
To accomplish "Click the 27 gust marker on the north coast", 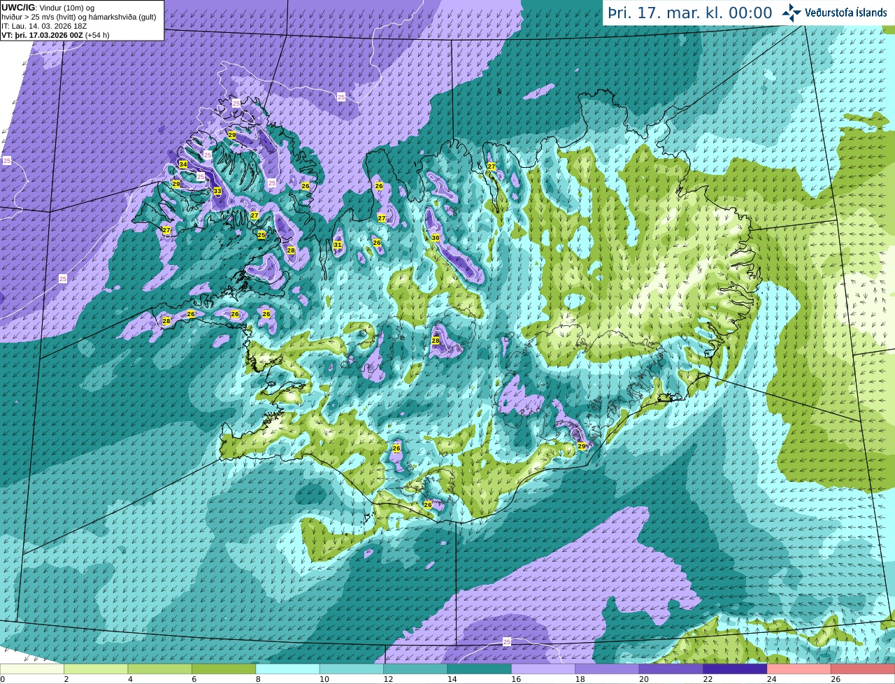I will pyautogui.click(x=492, y=166).
